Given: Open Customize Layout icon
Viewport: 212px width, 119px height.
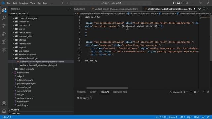Looking at the screenshot, I should point(187,3).
